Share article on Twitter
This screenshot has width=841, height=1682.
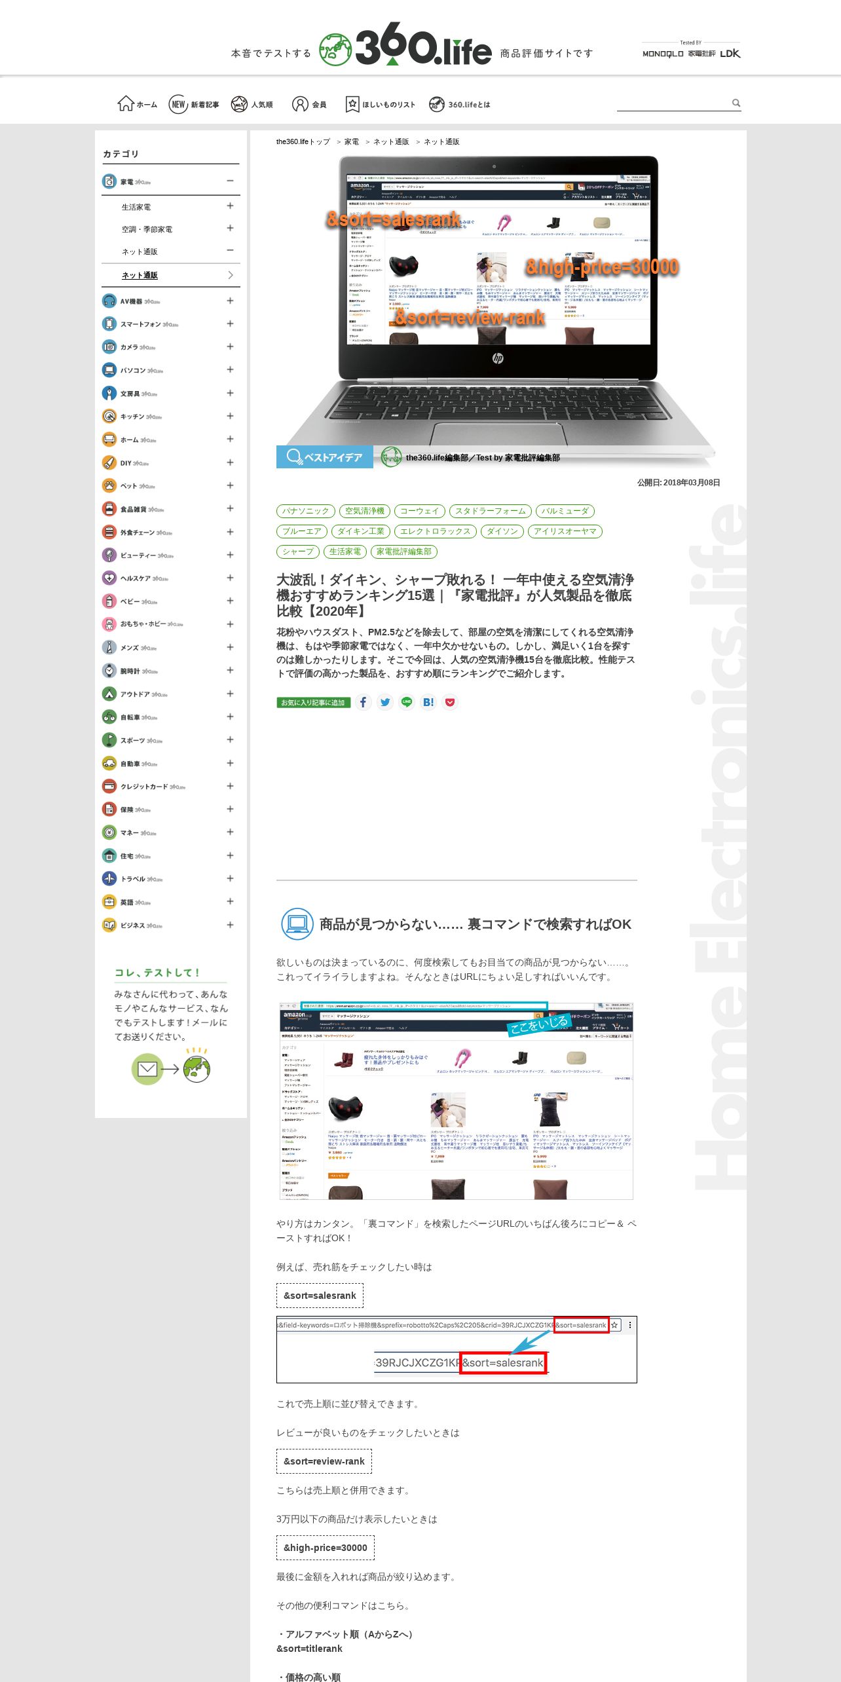point(385,702)
